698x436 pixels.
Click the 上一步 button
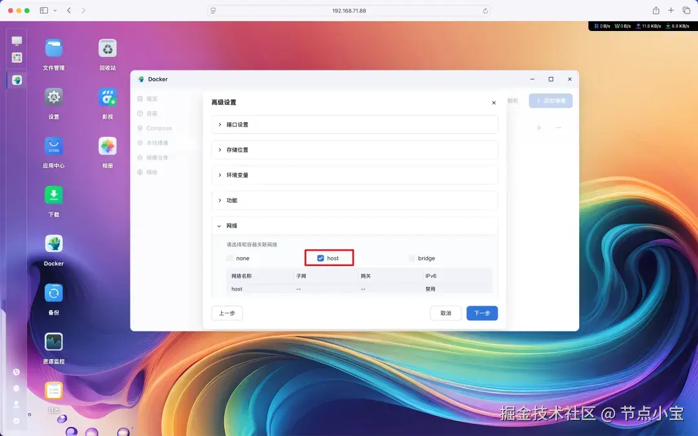click(x=227, y=313)
